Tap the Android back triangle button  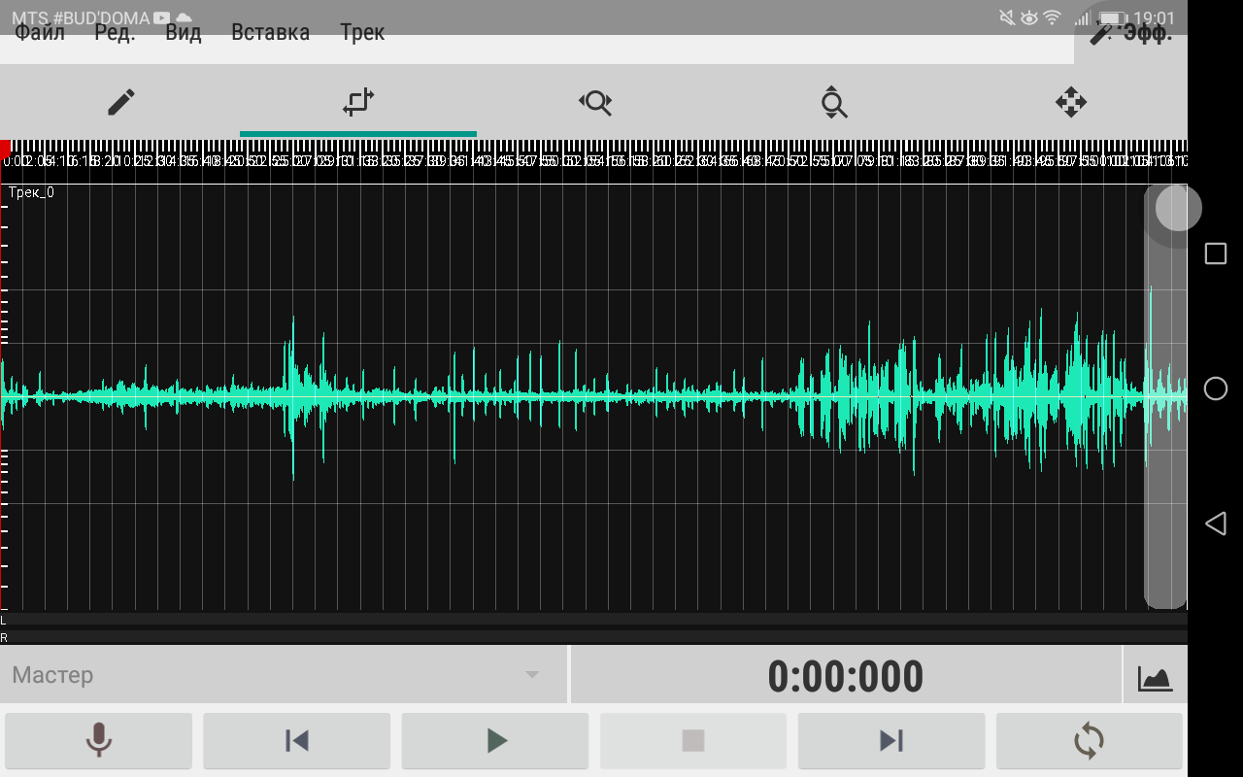[x=1215, y=524]
